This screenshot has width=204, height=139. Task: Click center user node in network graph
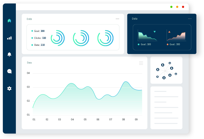click(165, 70)
